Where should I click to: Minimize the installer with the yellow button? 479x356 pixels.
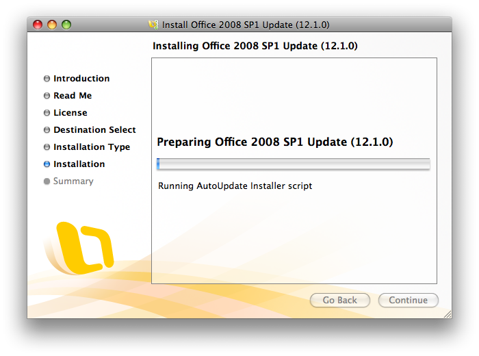(52, 25)
